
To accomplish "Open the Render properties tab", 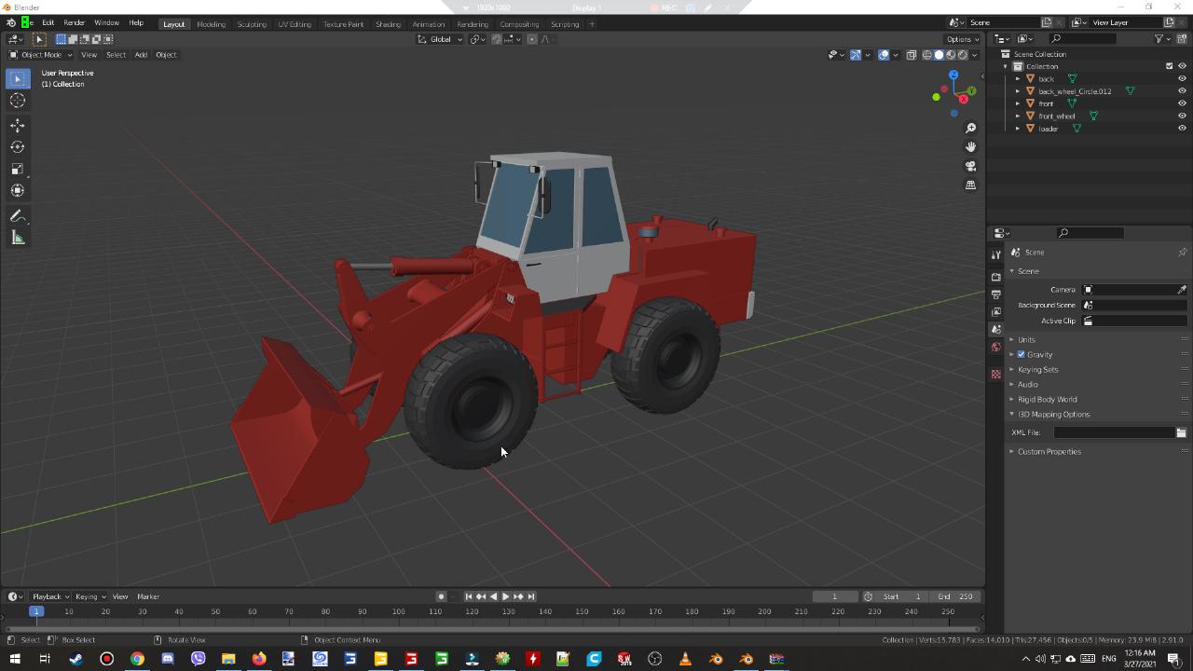I will point(996,277).
